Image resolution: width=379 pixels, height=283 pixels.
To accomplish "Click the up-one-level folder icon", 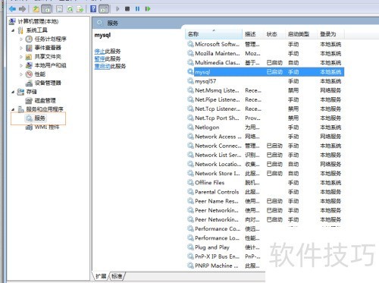I will [36, 9].
